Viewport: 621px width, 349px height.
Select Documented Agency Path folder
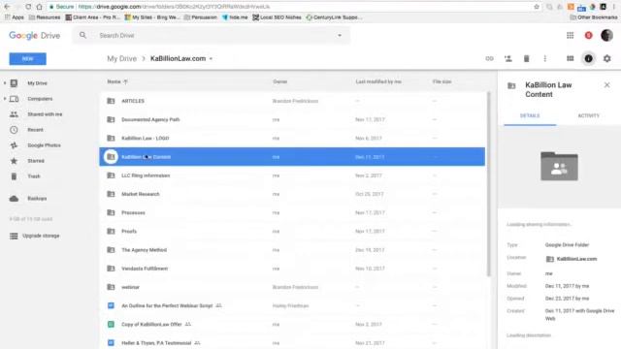pos(292,119)
